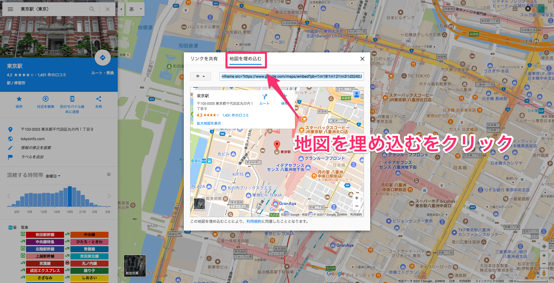Screen dimensions: 554x283
Task: Select 中央線 train line
Action: click(89, 235)
